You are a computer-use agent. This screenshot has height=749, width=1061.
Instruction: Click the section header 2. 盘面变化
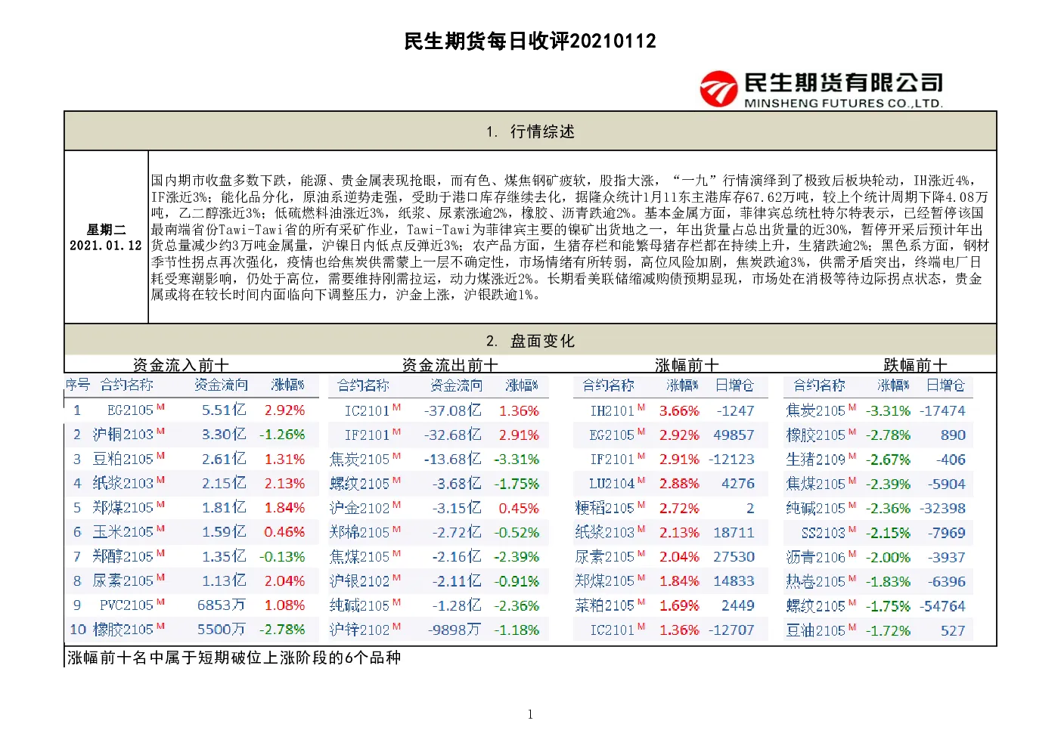tap(530, 341)
